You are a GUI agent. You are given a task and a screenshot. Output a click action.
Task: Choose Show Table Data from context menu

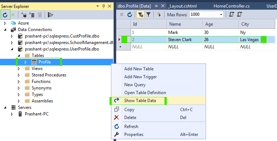[140, 101]
